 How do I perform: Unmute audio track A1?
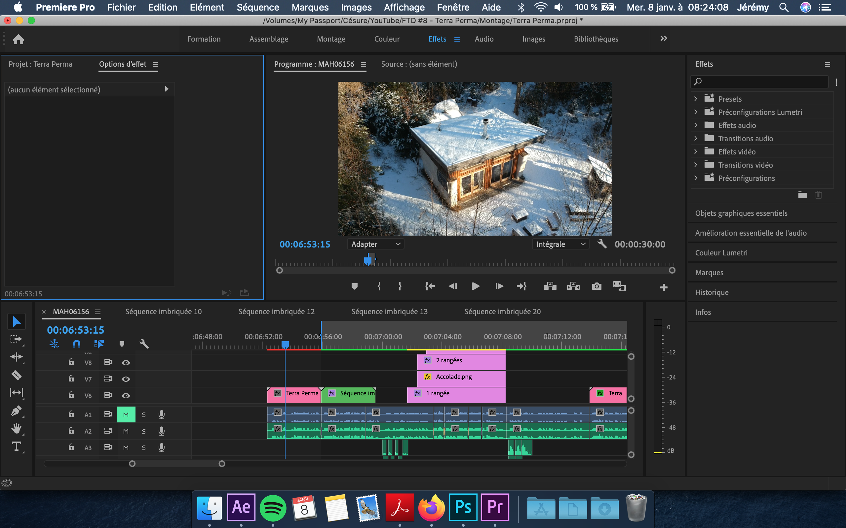click(x=126, y=414)
